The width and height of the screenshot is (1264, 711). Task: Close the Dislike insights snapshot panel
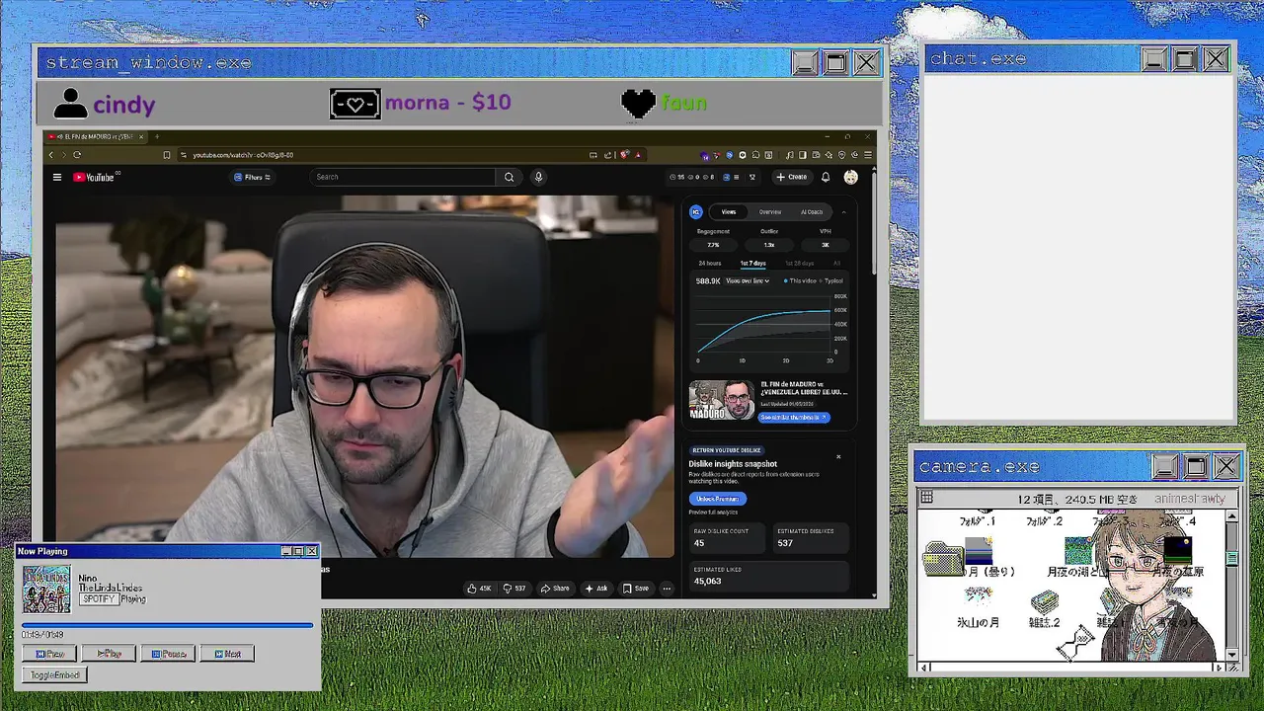(x=838, y=456)
